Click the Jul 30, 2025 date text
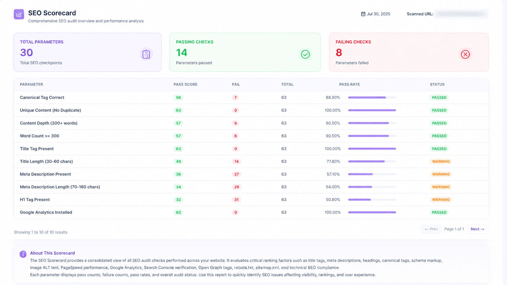Viewport: 507px width, 285px height. 378,14
